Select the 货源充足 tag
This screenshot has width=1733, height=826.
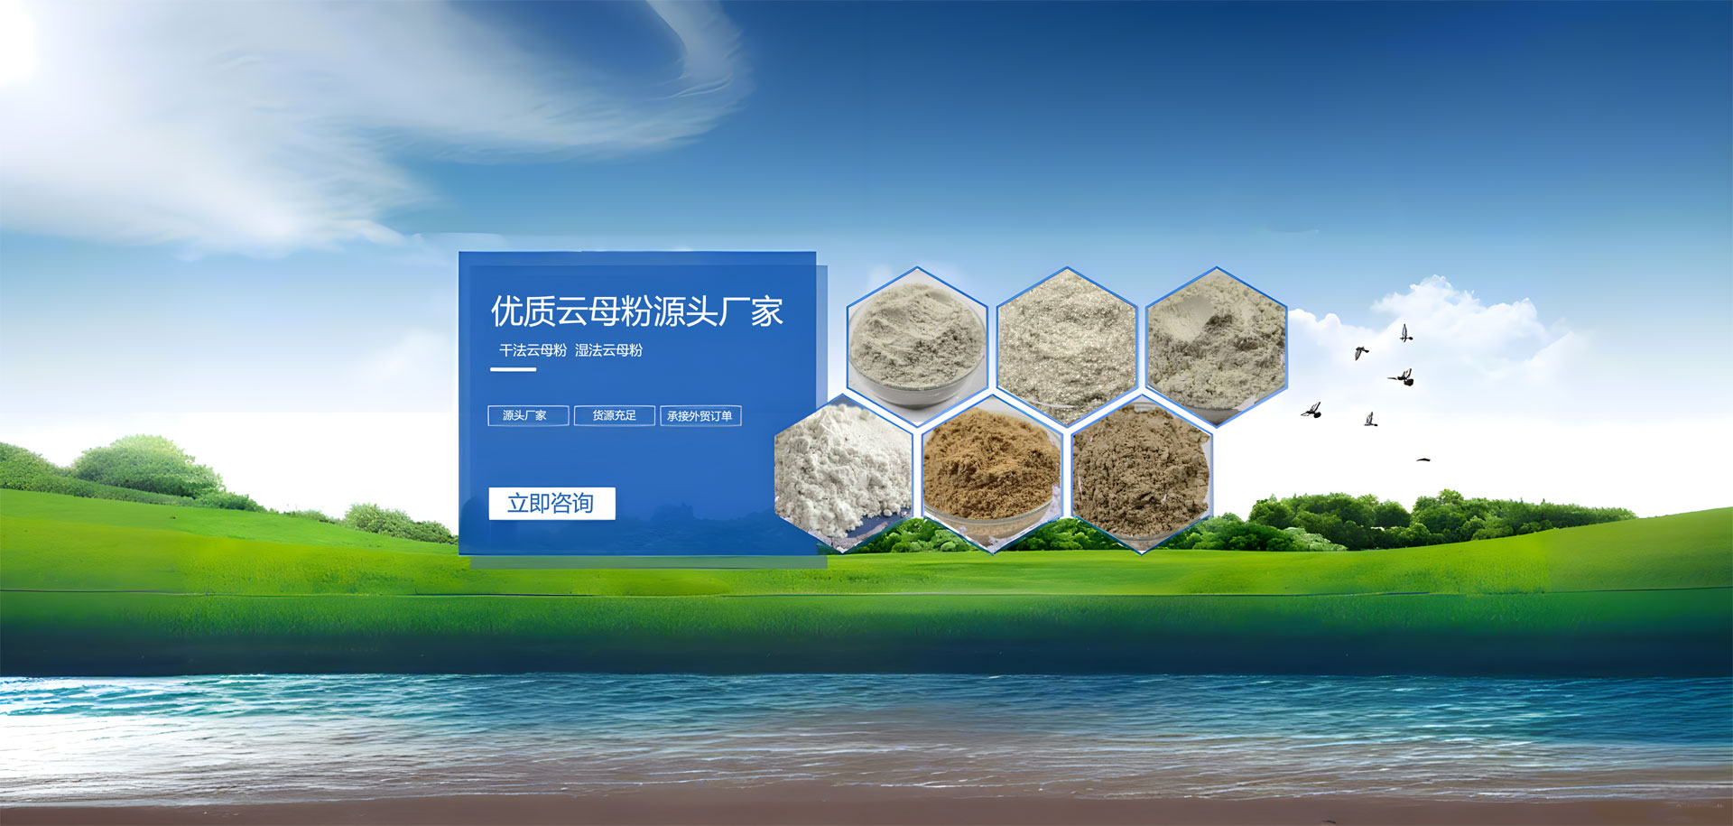(x=614, y=415)
